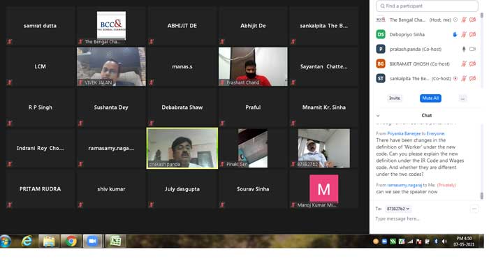Viewport: 489px width, 275px height.
Task: Toggle sankalpita's video-off camera icon
Action: point(473,78)
